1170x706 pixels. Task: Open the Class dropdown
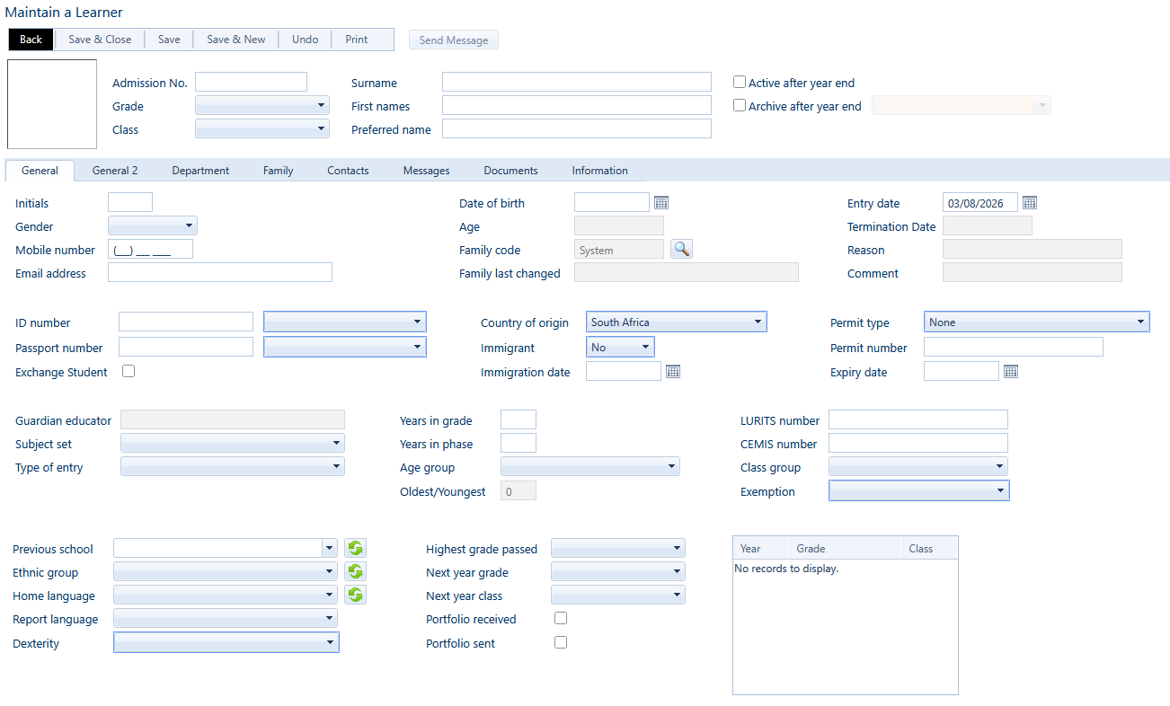tap(262, 128)
